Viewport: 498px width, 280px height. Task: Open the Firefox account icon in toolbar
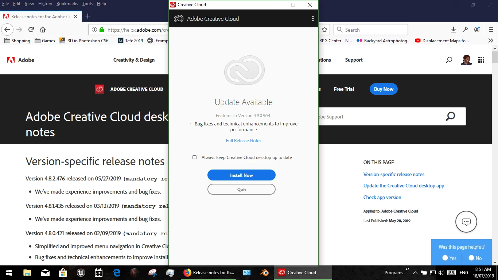[477, 30]
